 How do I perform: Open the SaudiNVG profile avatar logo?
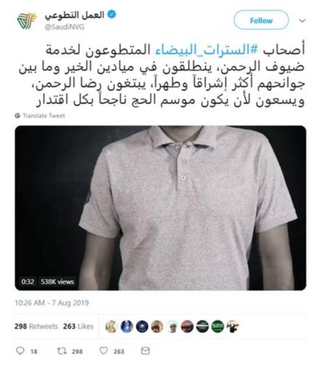click(x=27, y=21)
